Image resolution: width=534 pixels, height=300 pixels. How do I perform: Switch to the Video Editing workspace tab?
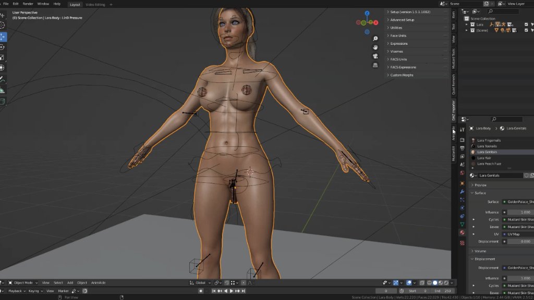click(95, 4)
